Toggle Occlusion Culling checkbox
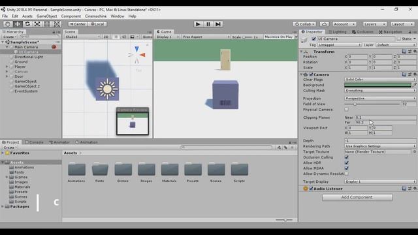Image resolution: width=418 pixels, height=235 pixels. (x=347, y=157)
